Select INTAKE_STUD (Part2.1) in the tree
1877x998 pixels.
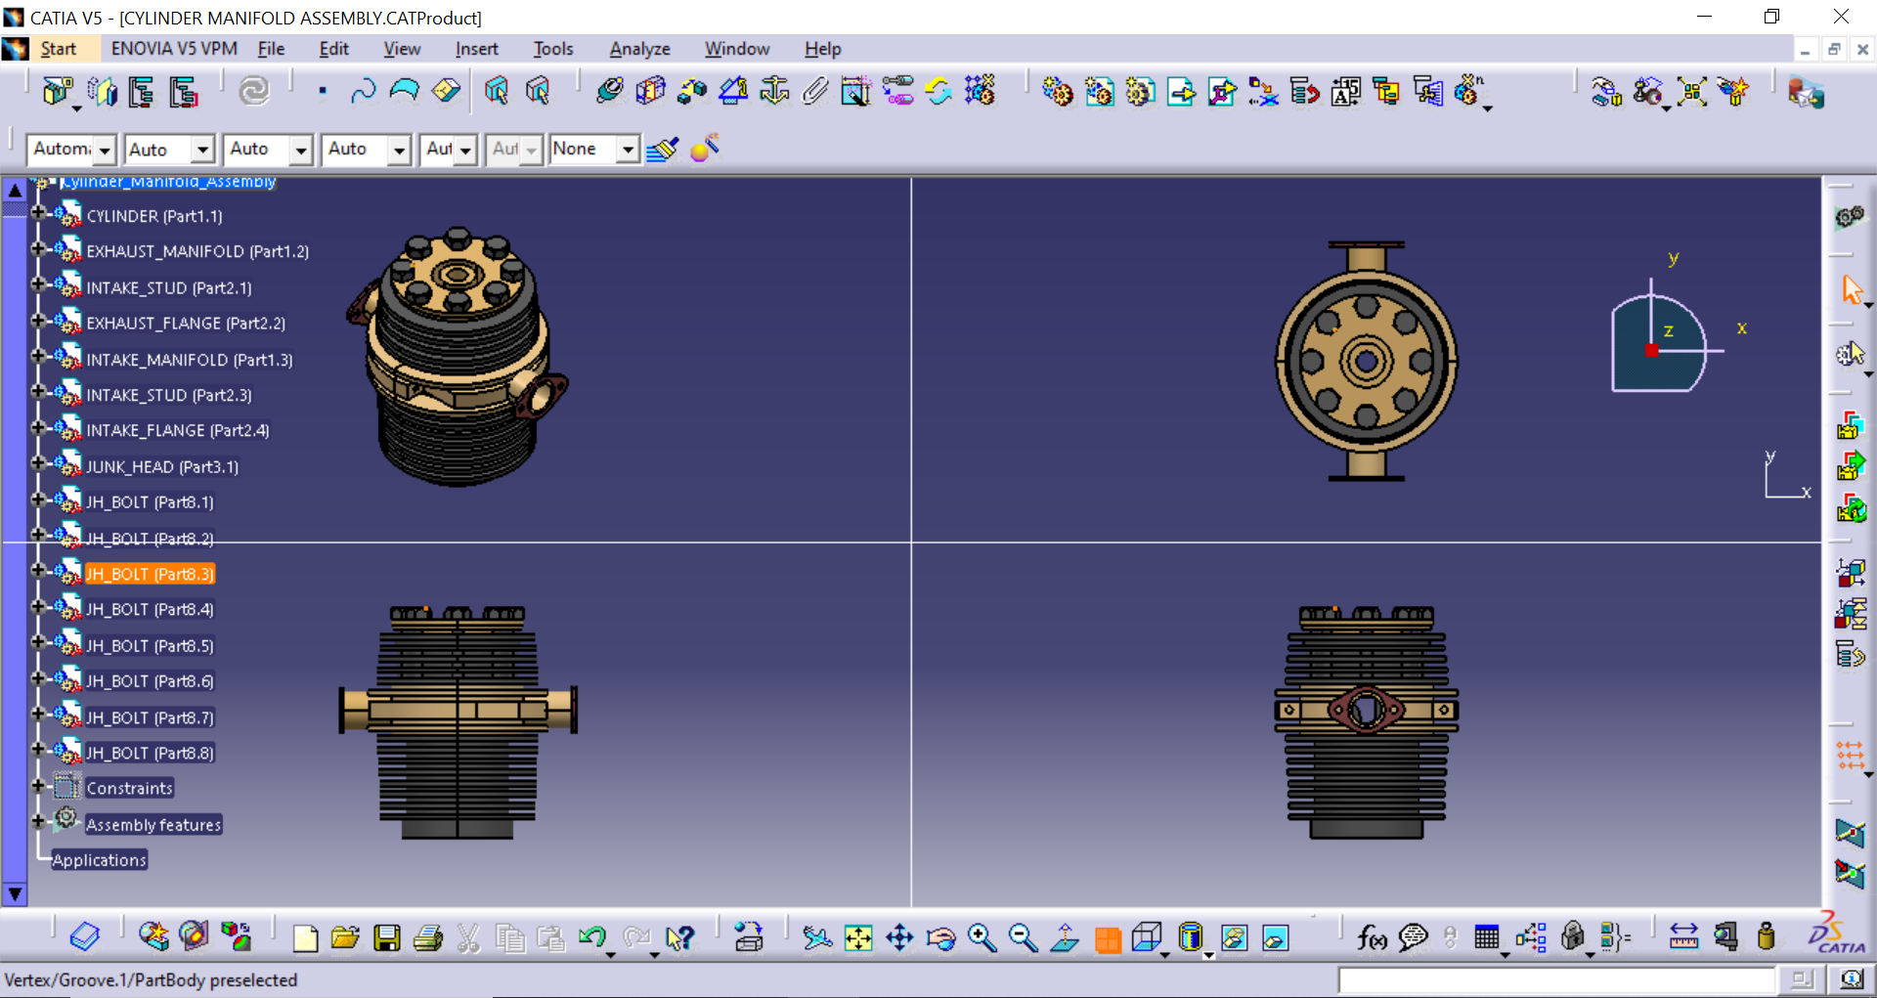[x=169, y=288]
